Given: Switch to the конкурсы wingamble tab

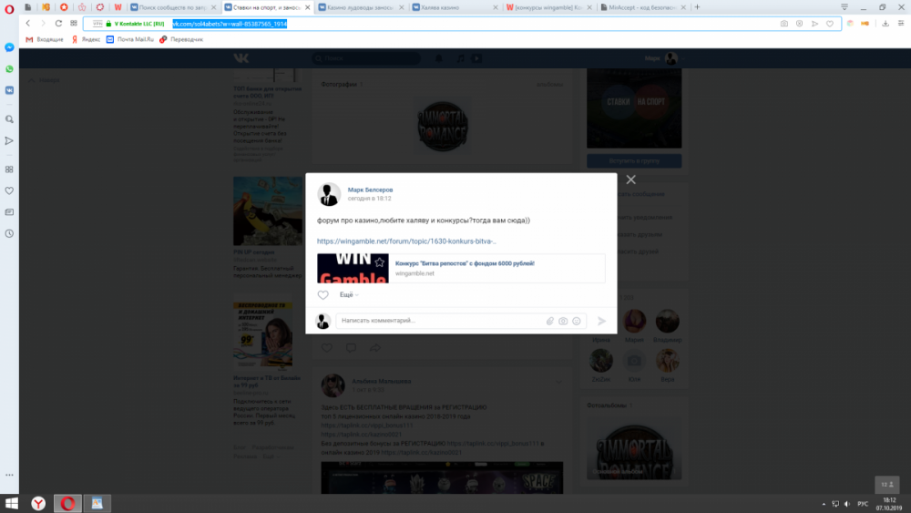Looking at the screenshot, I should click(x=548, y=7).
